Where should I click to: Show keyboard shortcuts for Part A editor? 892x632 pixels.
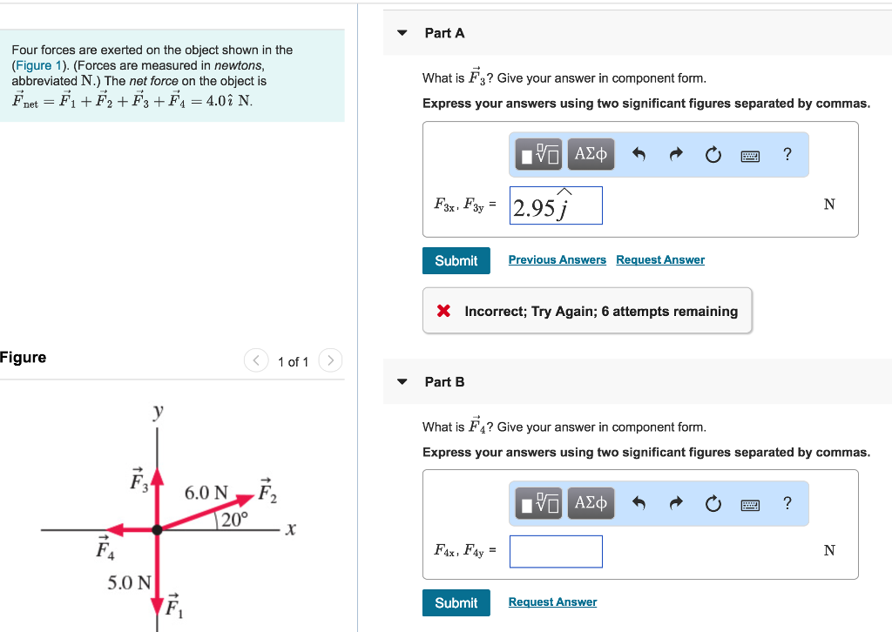point(750,154)
